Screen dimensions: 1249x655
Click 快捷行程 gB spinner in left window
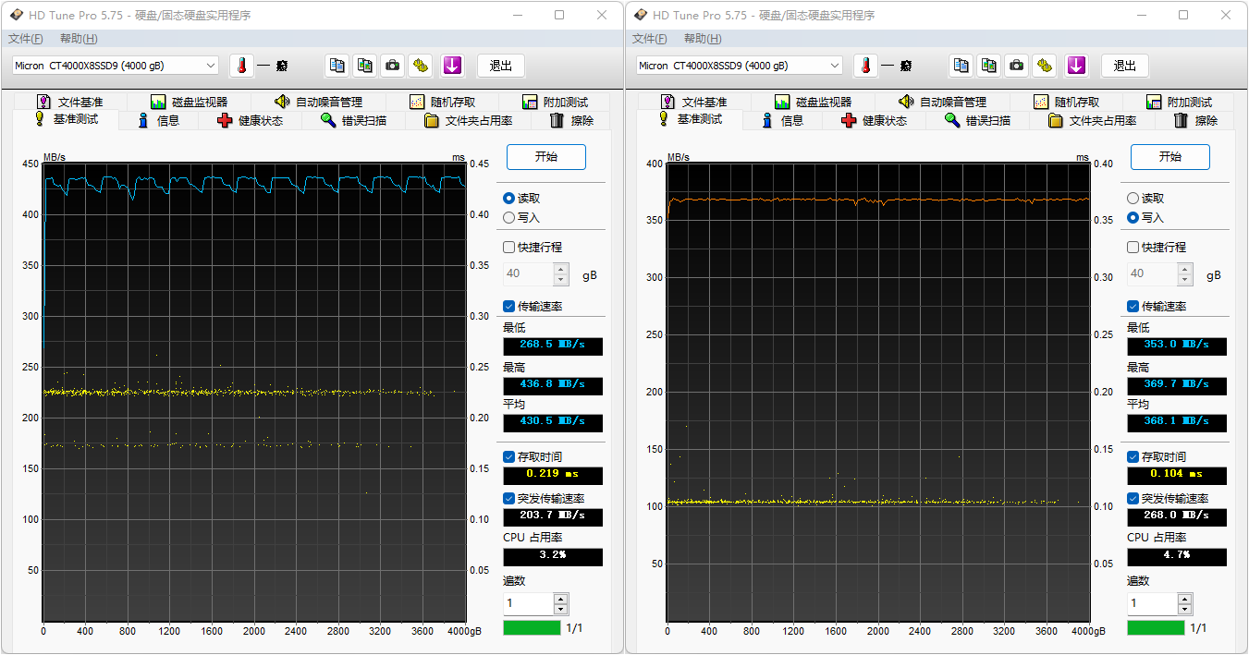click(561, 274)
